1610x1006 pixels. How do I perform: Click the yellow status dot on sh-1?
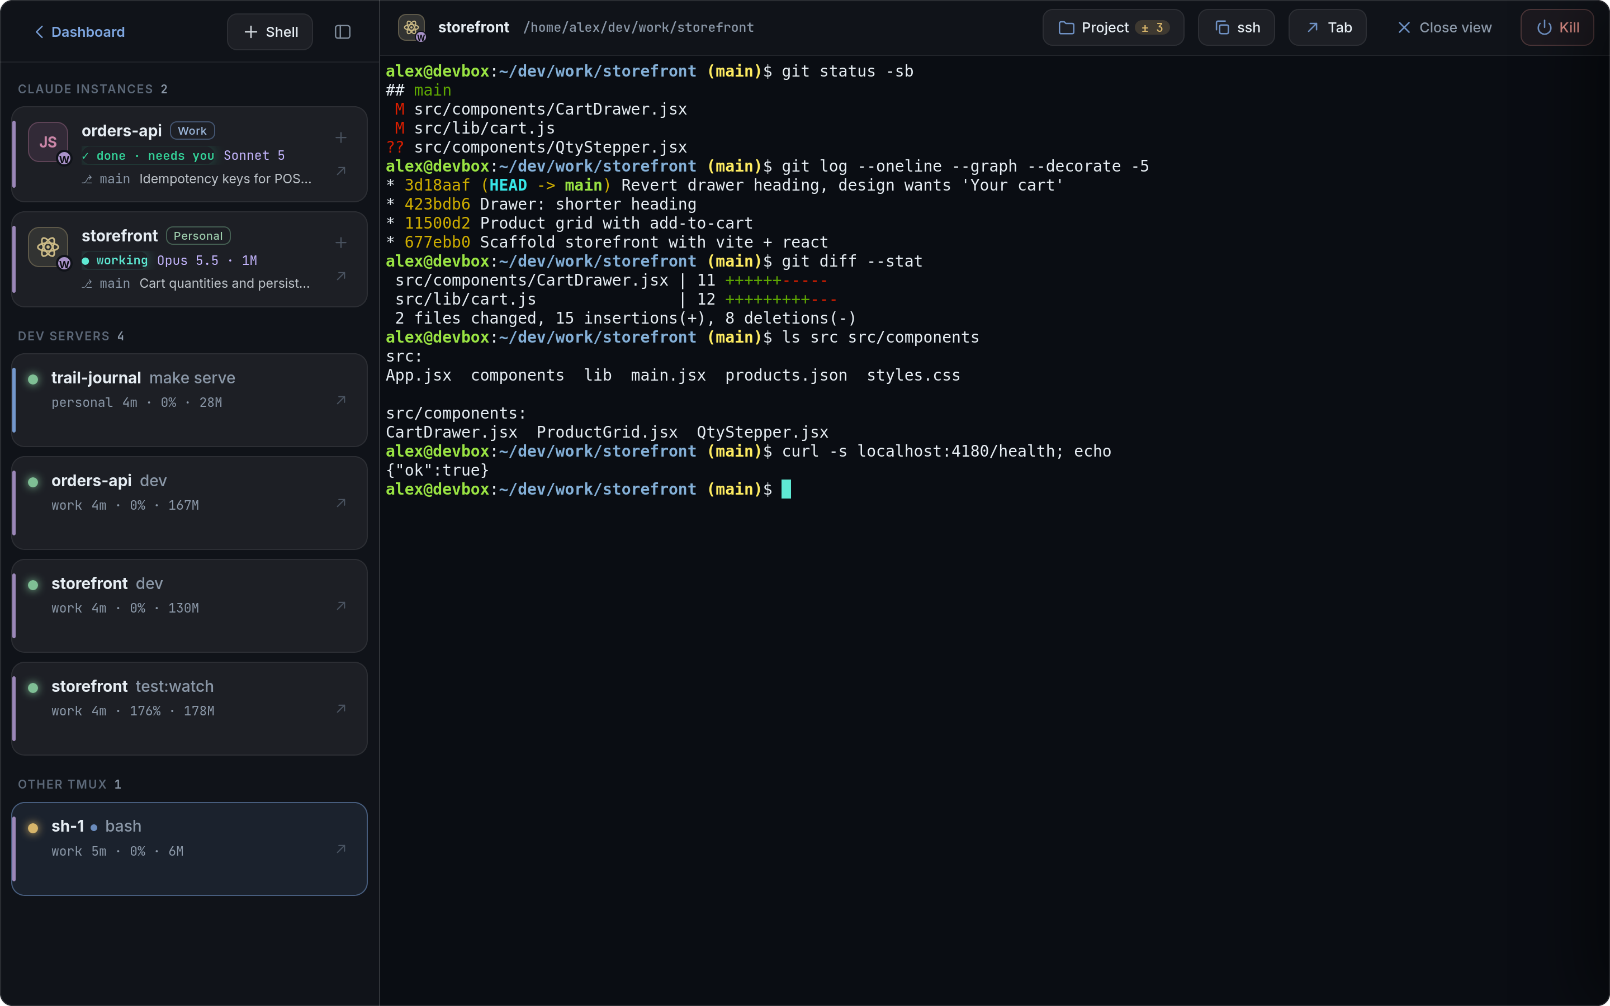click(x=32, y=828)
